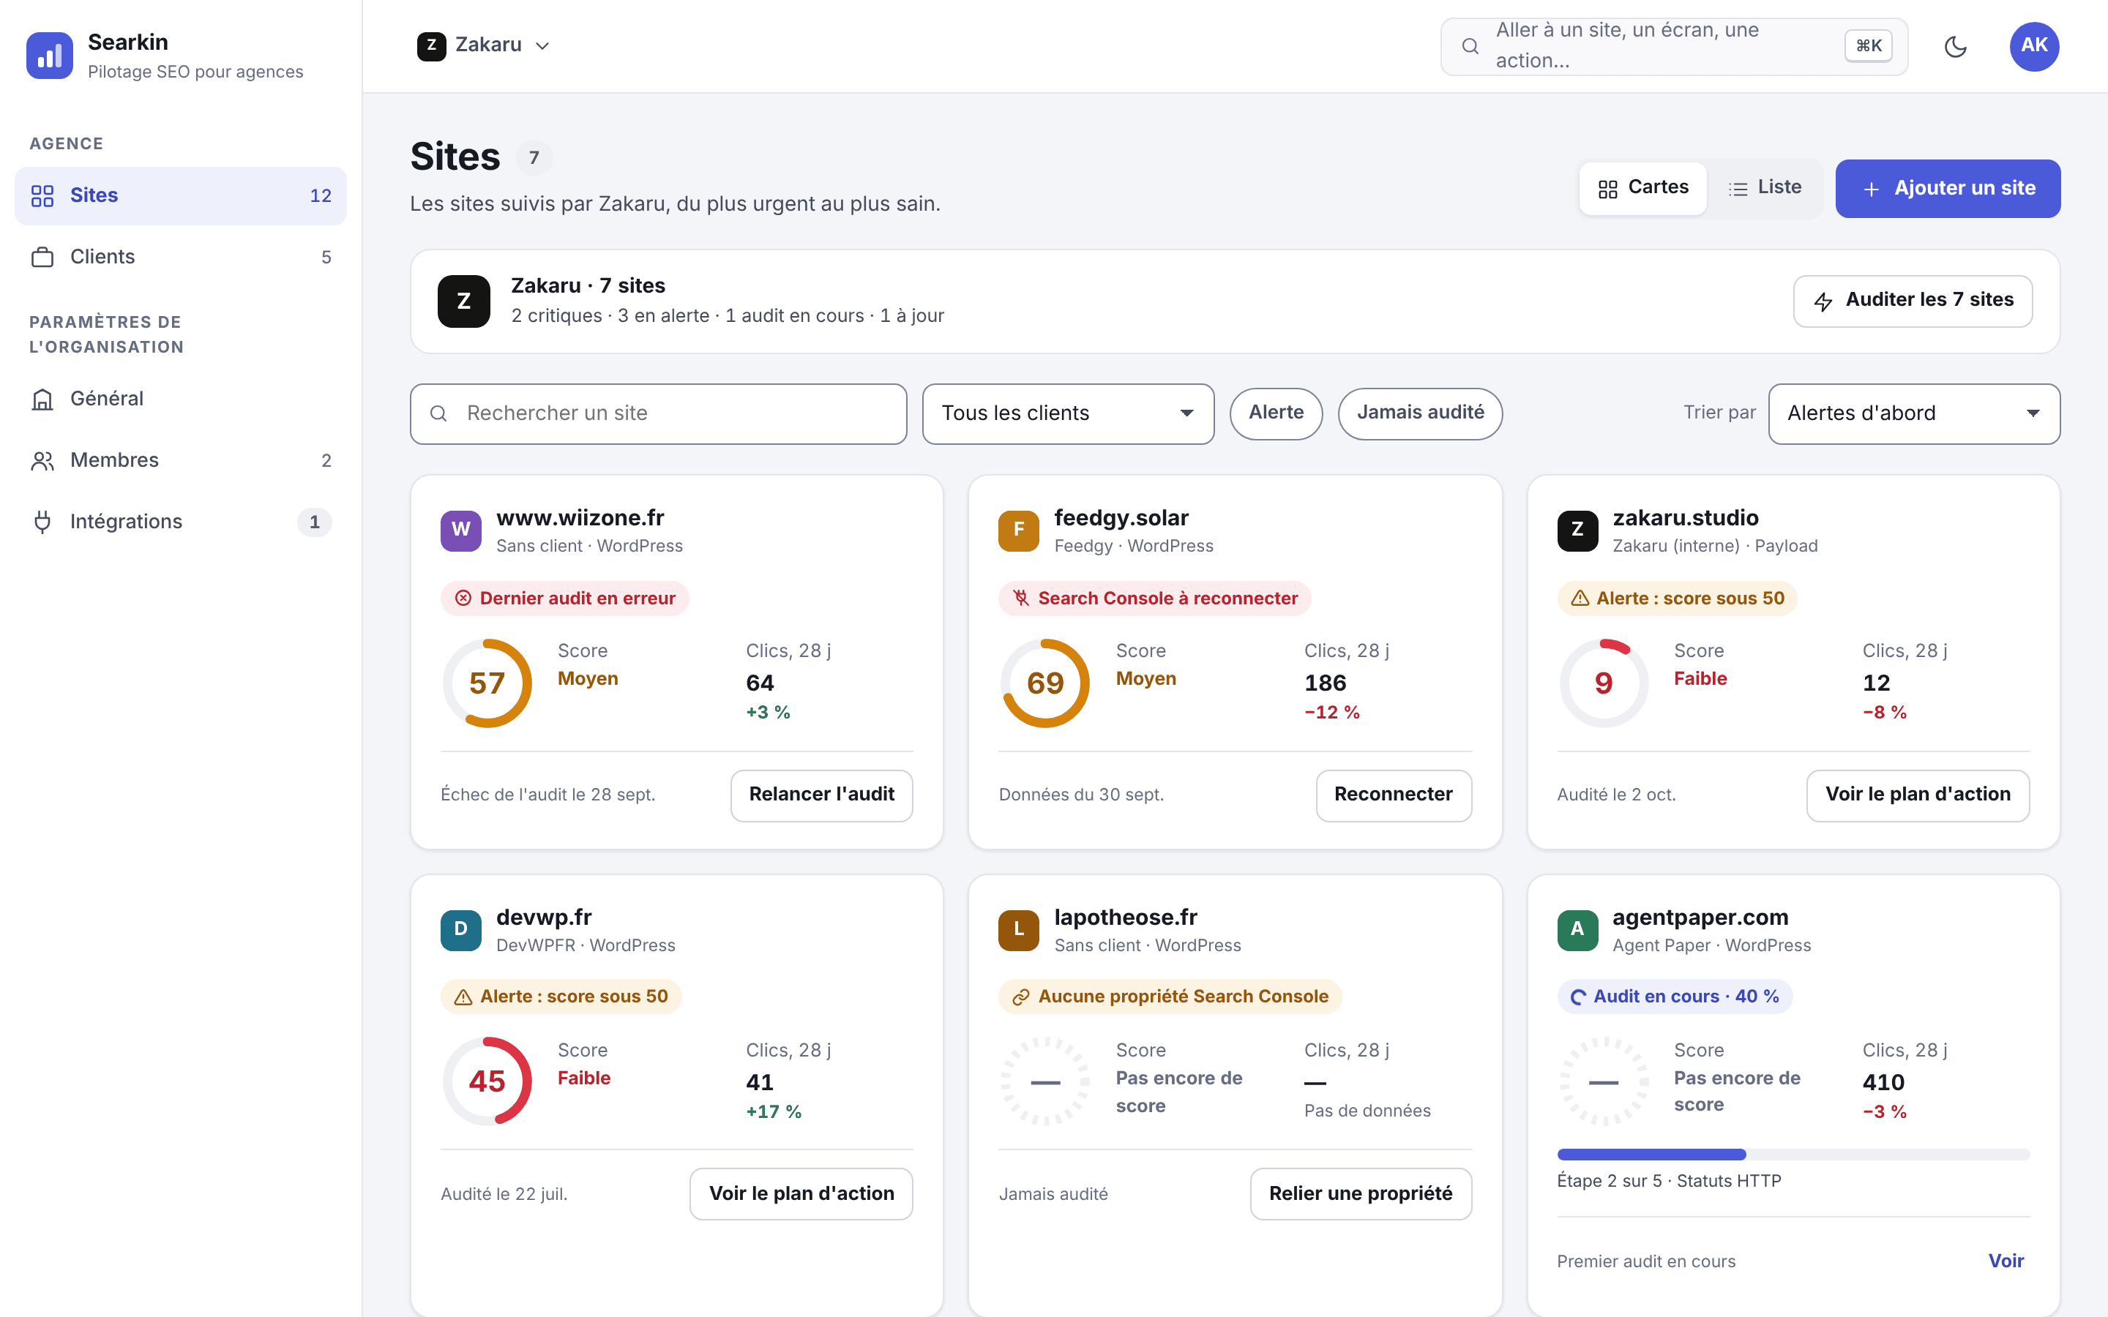Image resolution: width=2108 pixels, height=1317 pixels.
Task: Click the Sites count 12 in sidebar
Action: click(321, 196)
